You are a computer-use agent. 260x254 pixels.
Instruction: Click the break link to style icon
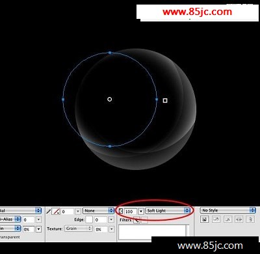[x=227, y=219]
